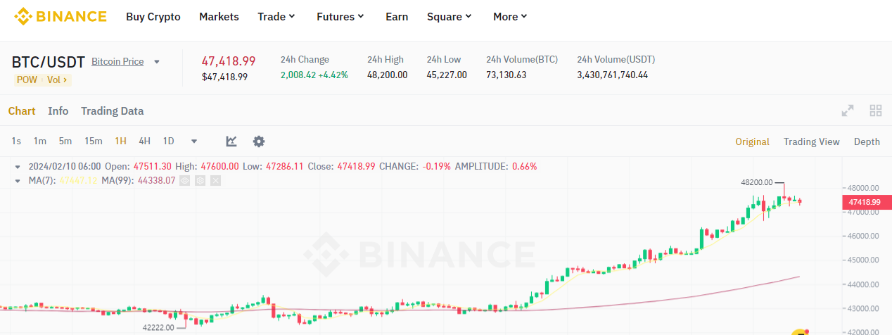The width and height of the screenshot is (892, 335).
Task: Expand the Trade menu
Action: pos(276,16)
